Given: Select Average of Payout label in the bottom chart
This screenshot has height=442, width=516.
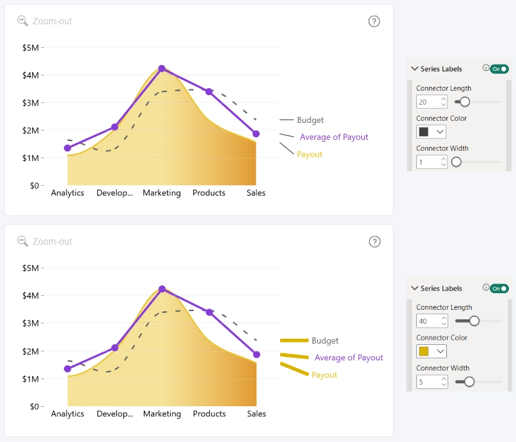Looking at the screenshot, I should [348, 358].
